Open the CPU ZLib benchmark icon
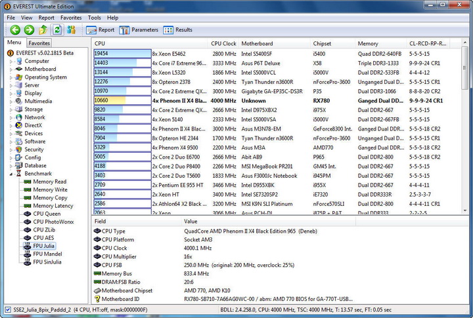The image size is (473, 318). click(x=28, y=229)
